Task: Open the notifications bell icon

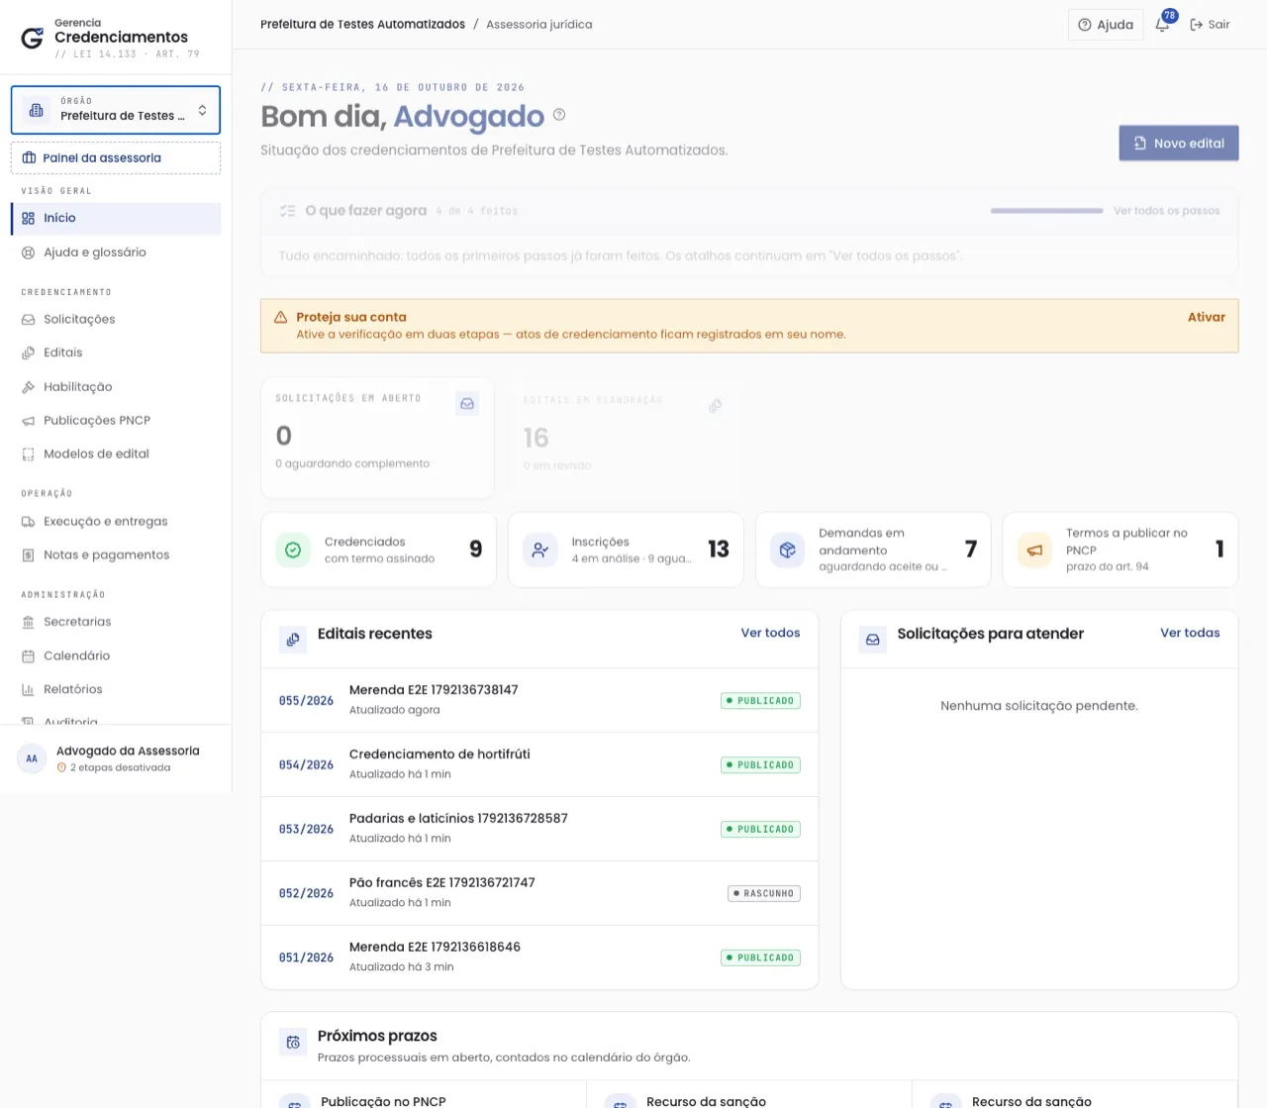Action: click(x=1163, y=24)
